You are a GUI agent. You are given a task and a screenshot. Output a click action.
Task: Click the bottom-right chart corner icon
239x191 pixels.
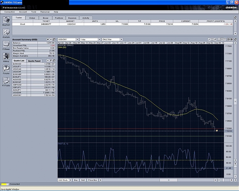tap(235, 180)
